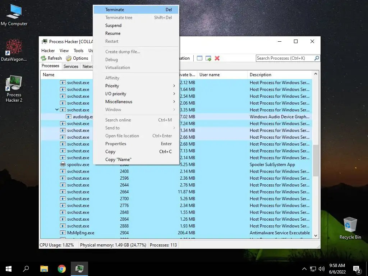Open the notification center icon
This screenshot has height=276, width=368.
[357, 269]
